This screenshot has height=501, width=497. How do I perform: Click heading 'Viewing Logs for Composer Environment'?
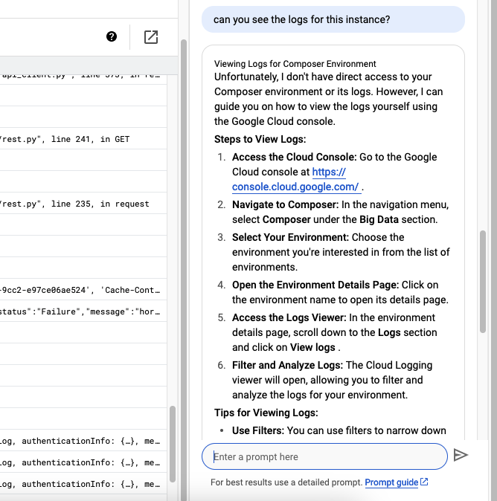tap(295, 64)
